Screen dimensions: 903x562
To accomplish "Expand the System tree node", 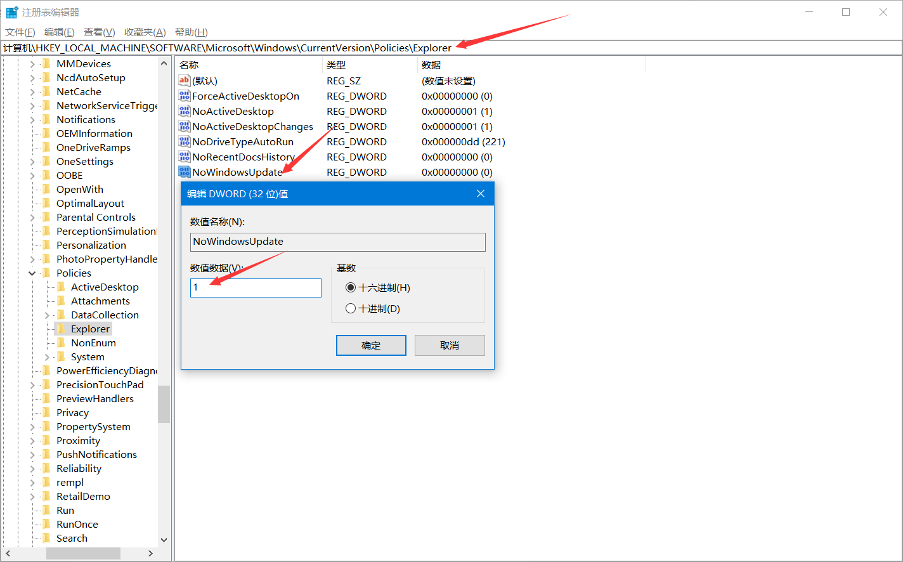I will click(47, 356).
